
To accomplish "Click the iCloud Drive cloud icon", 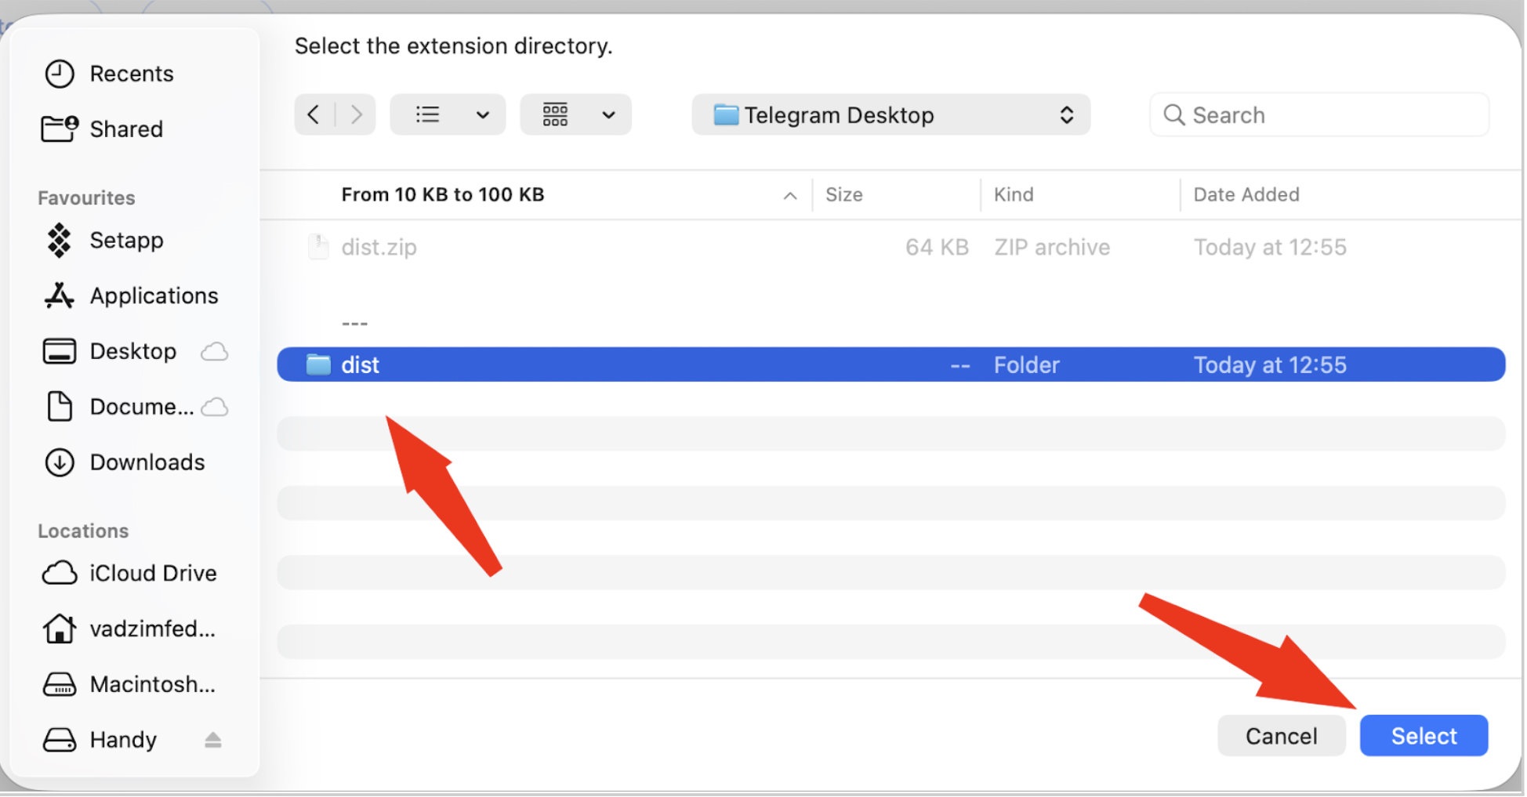I will [x=60, y=573].
